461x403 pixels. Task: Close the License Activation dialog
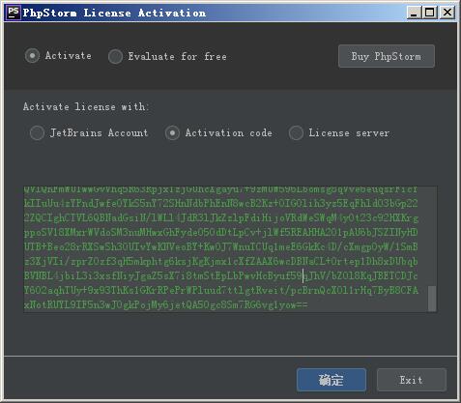pos(447,13)
